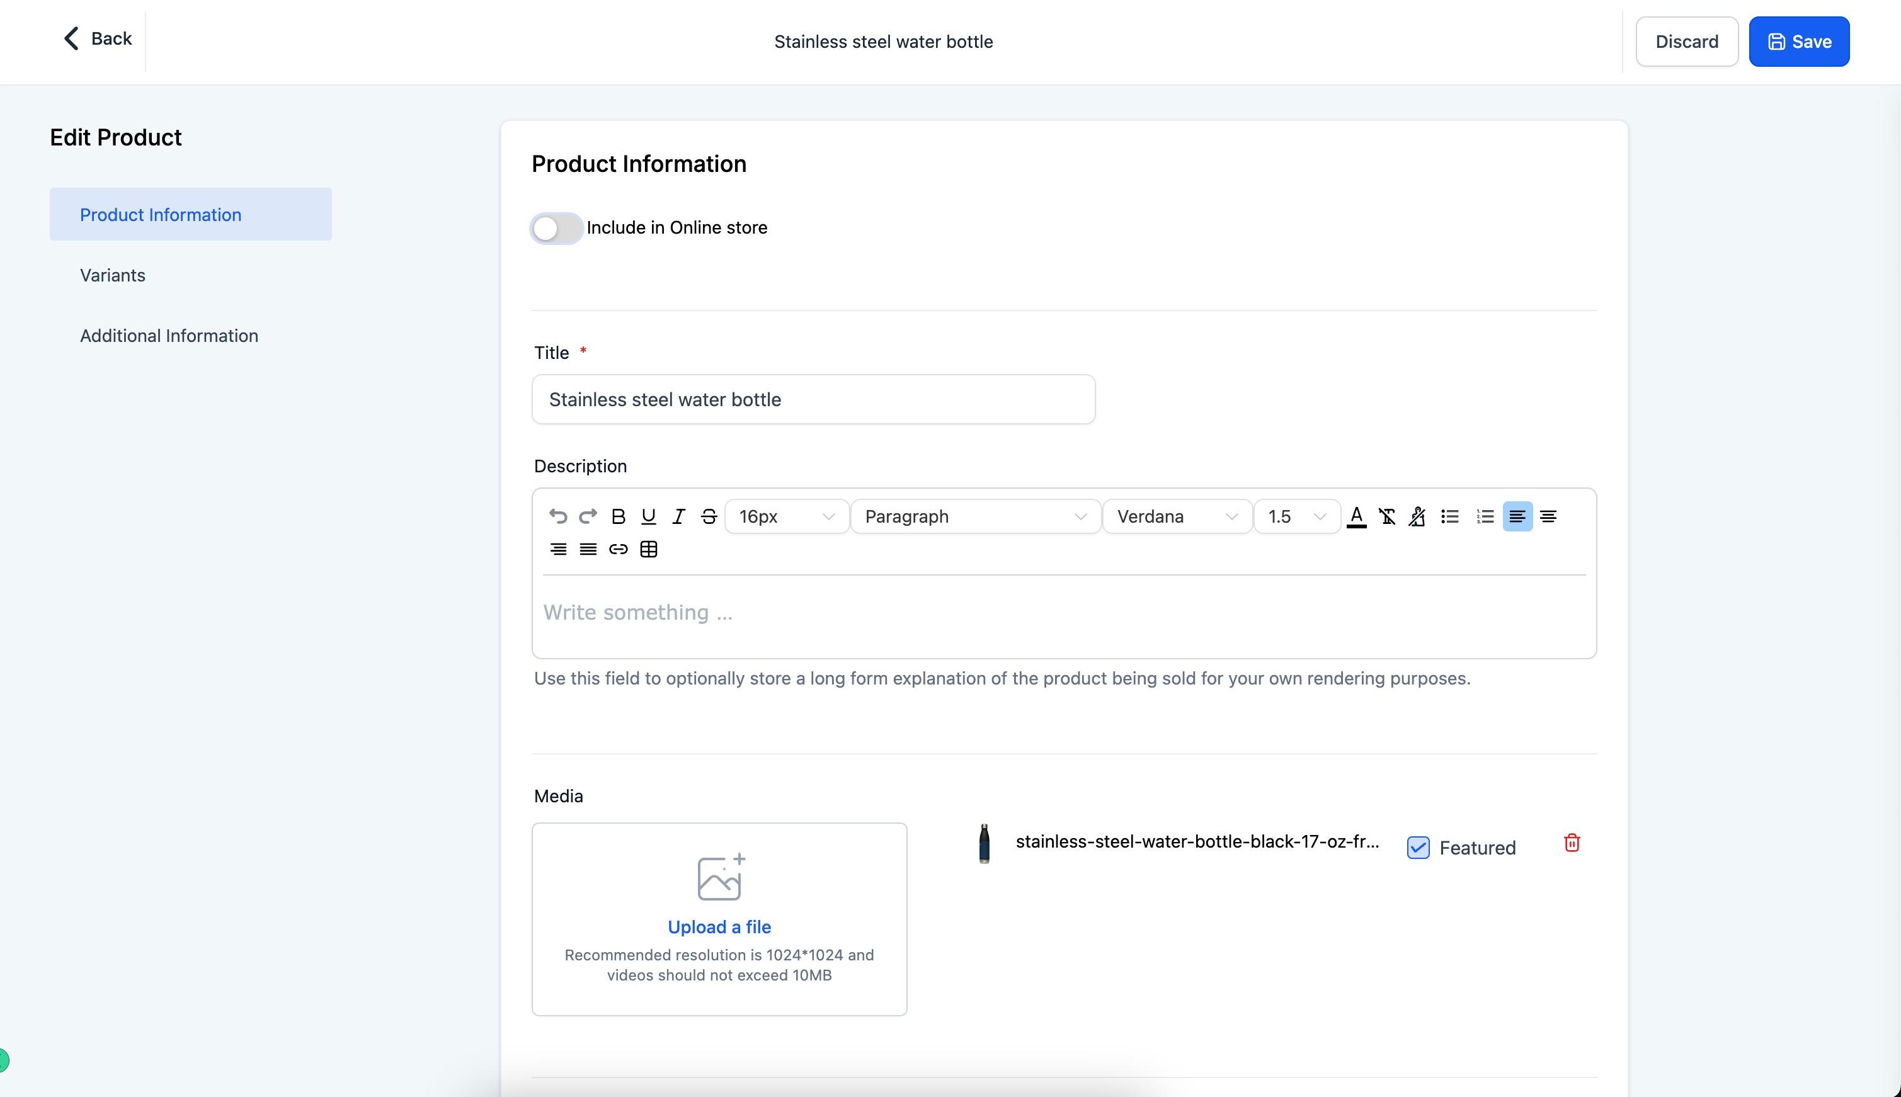Go to the Variants section
Image resolution: width=1901 pixels, height=1097 pixels.
click(113, 275)
